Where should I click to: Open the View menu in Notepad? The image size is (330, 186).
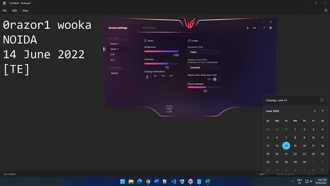pyautogui.click(x=25, y=11)
